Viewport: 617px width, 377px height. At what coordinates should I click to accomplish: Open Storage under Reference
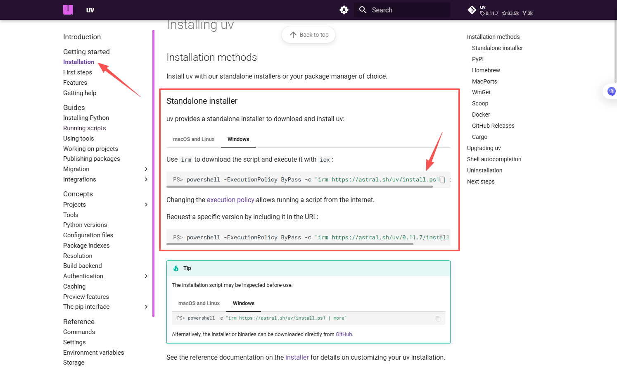(x=74, y=363)
